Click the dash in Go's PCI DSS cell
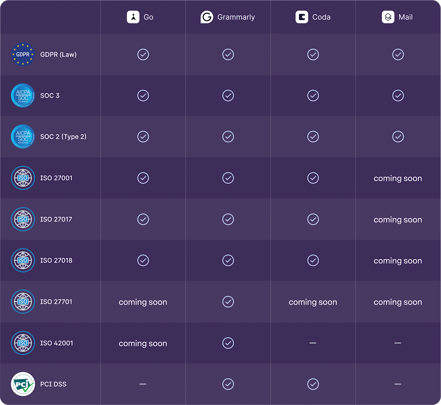 pos(143,384)
